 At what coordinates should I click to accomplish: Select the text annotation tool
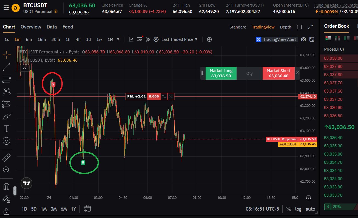tap(6, 128)
